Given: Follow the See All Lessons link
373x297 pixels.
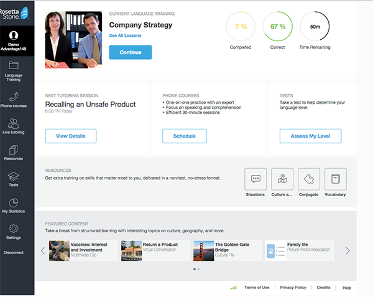Looking at the screenshot, I should [x=125, y=35].
